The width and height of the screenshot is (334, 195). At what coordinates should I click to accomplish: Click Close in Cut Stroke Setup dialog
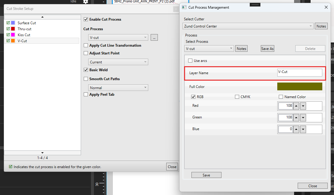(172, 167)
